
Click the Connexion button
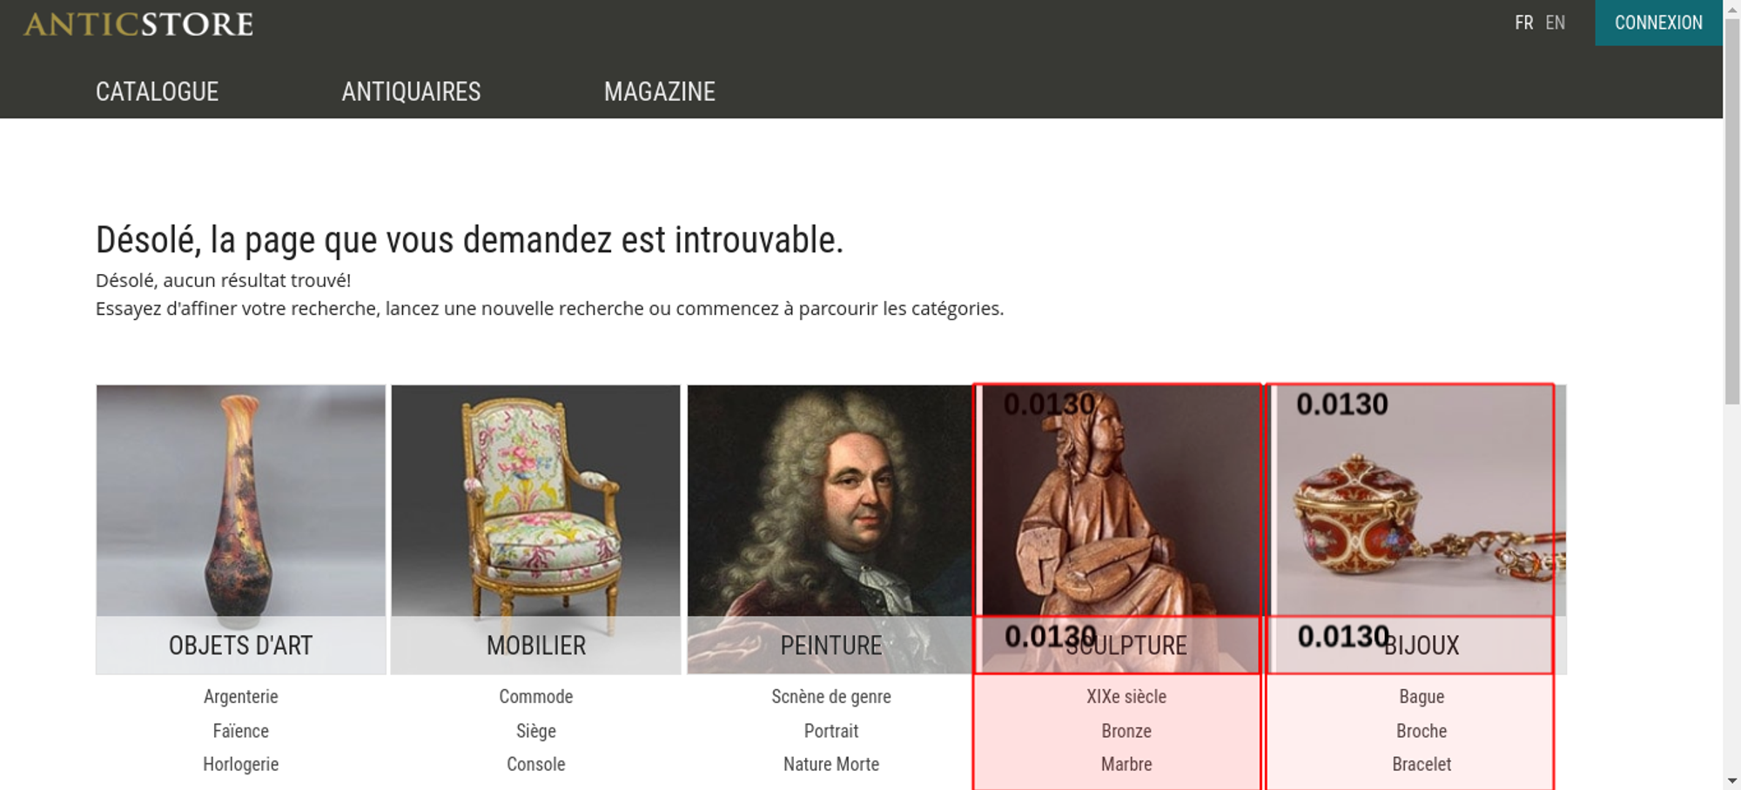tap(1658, 23)
